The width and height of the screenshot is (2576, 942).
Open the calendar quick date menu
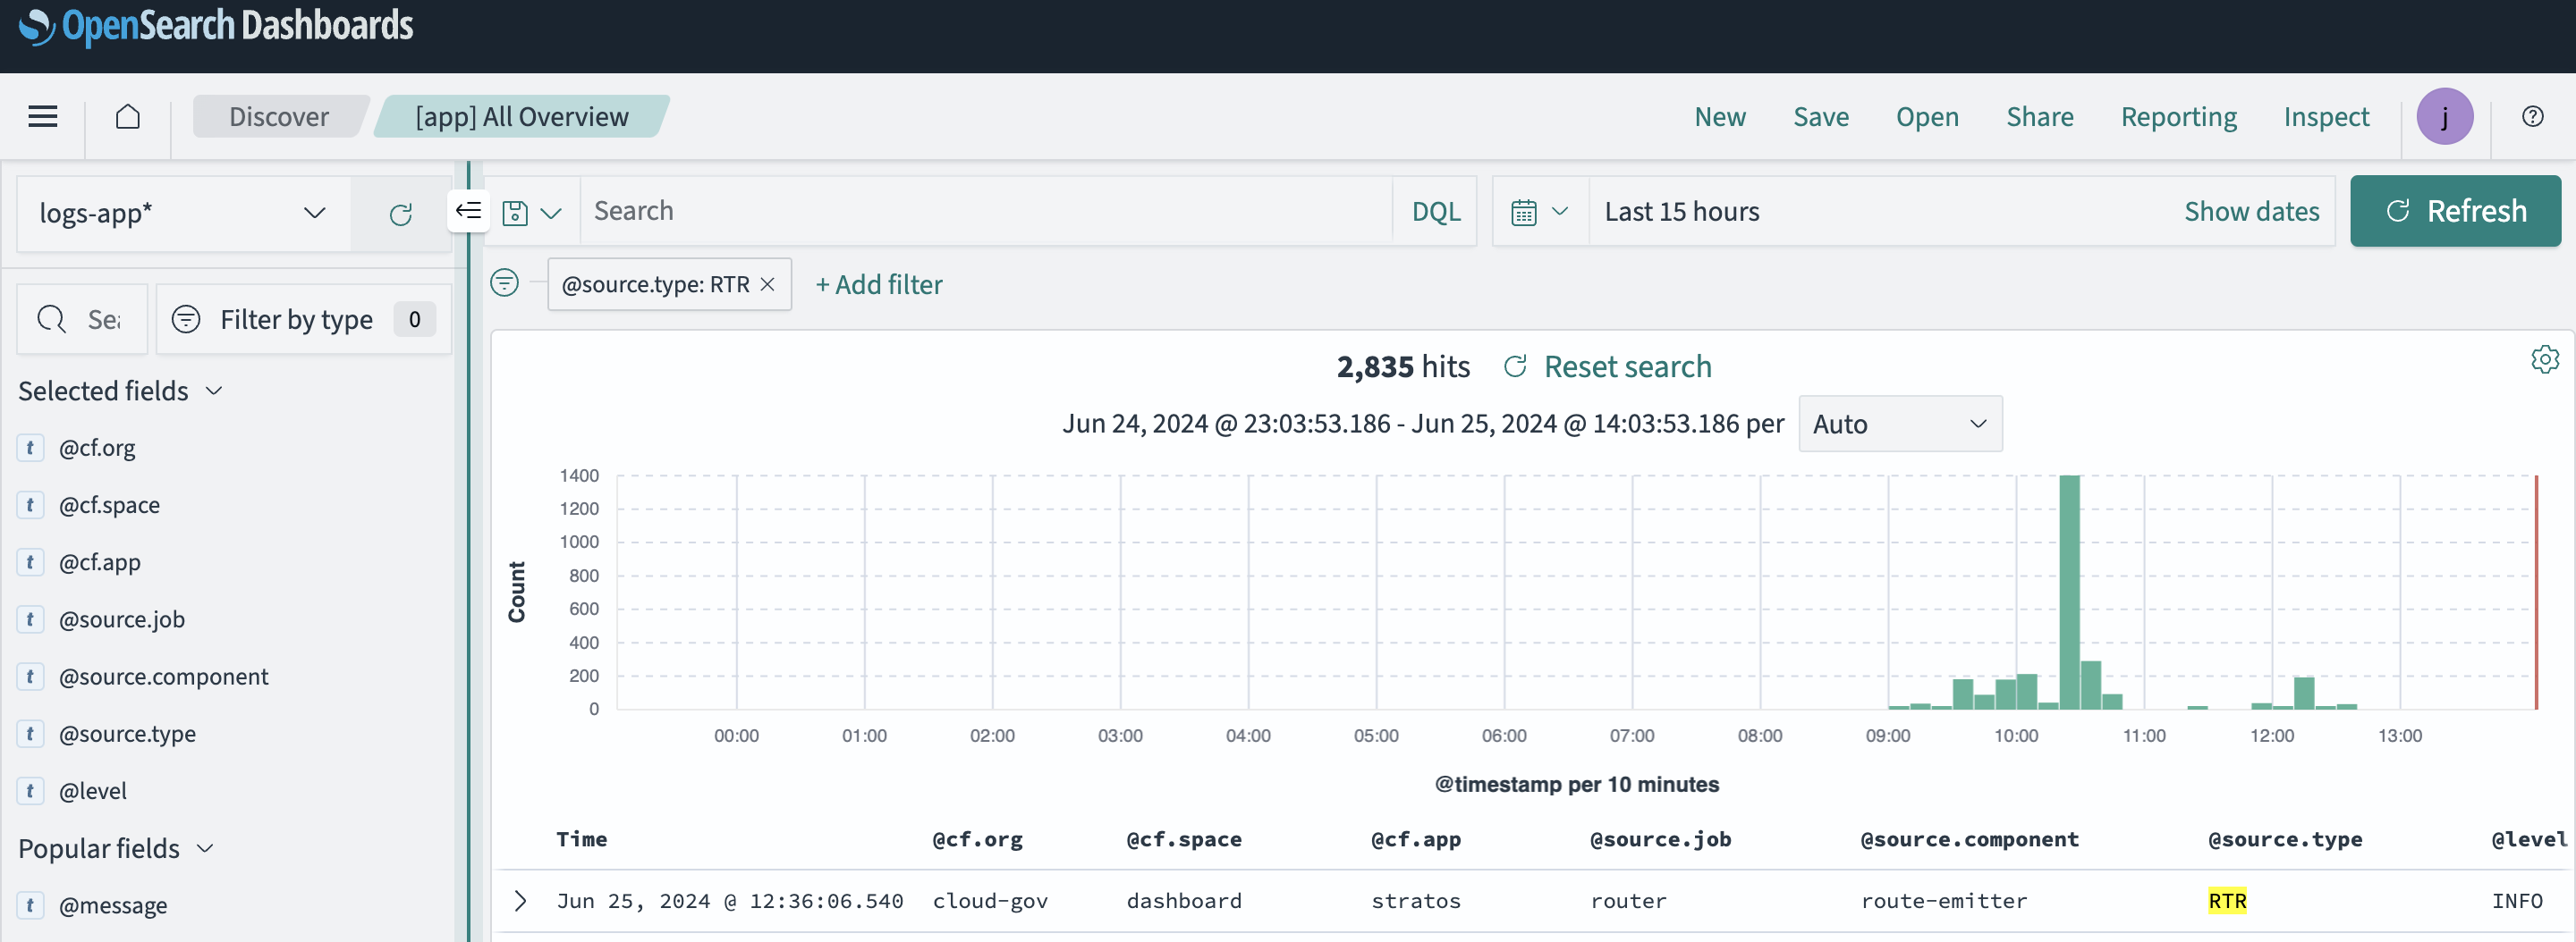[1539, 212]
